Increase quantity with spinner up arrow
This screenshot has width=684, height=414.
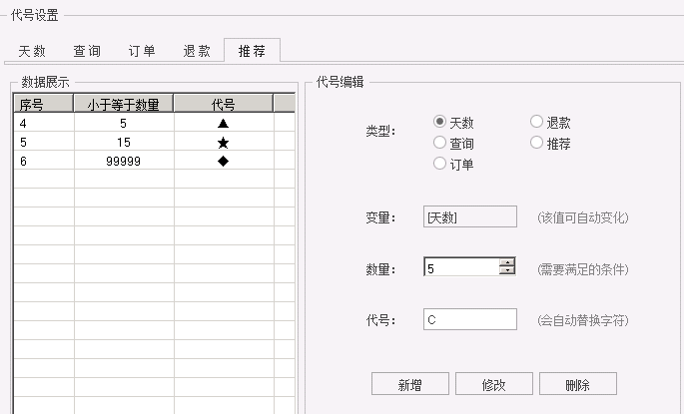(507, 262)
